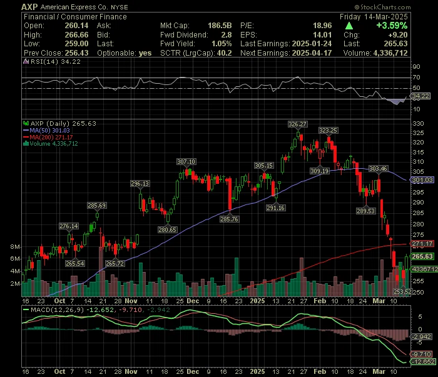Click the MACD(12,26,9) panel label
The width and height of the screenshot is (438, 377).
coord(58,309)
